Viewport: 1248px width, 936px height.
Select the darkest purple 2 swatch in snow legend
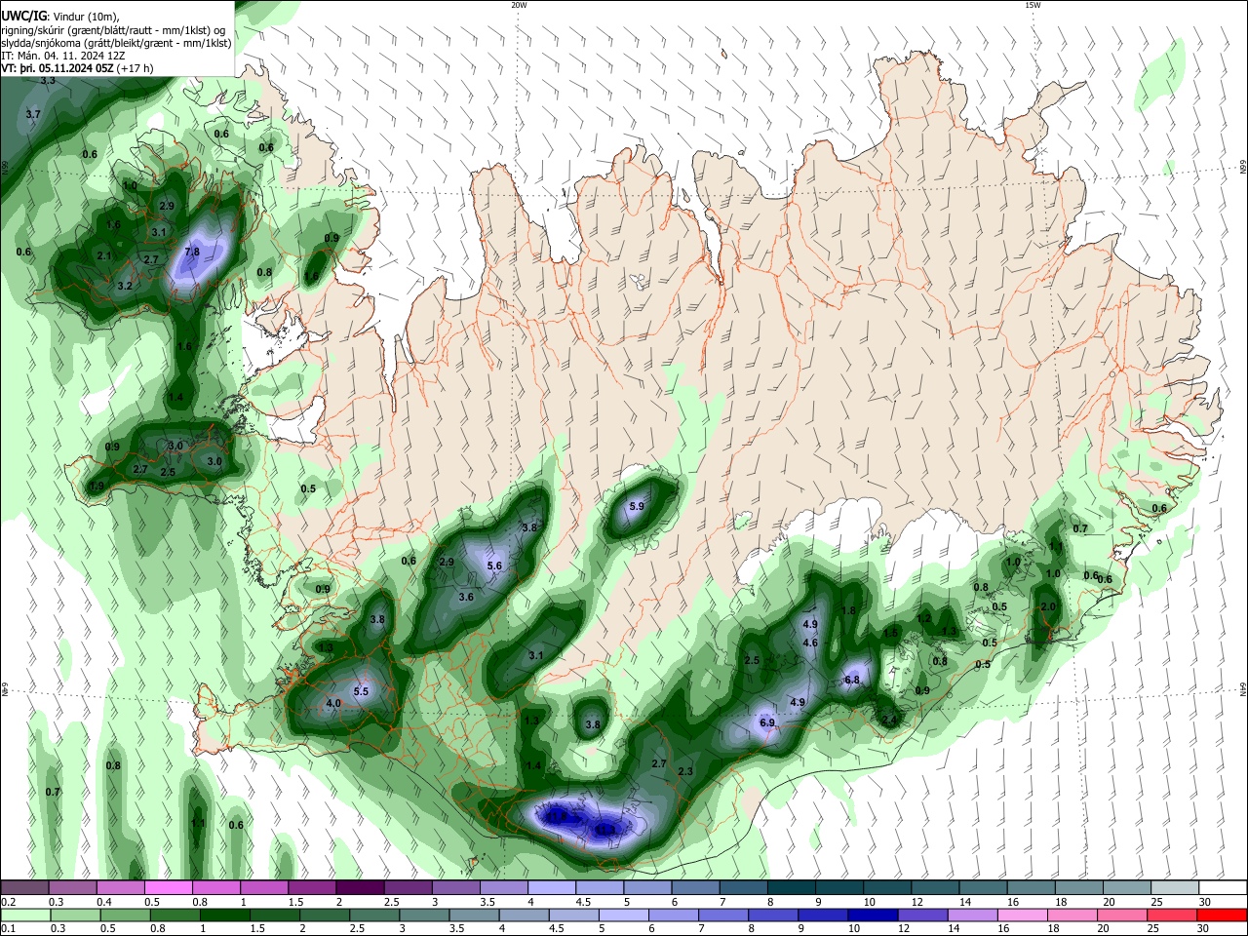tap(360, 887)
